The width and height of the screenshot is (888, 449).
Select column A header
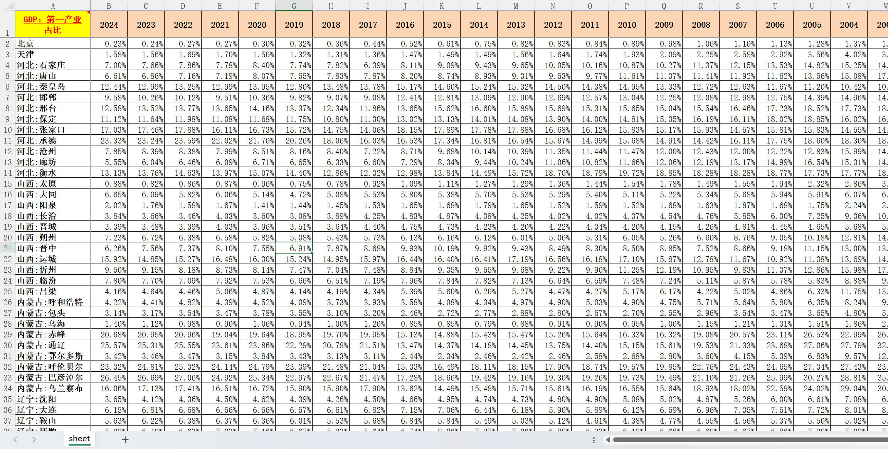tap(52, 5)
